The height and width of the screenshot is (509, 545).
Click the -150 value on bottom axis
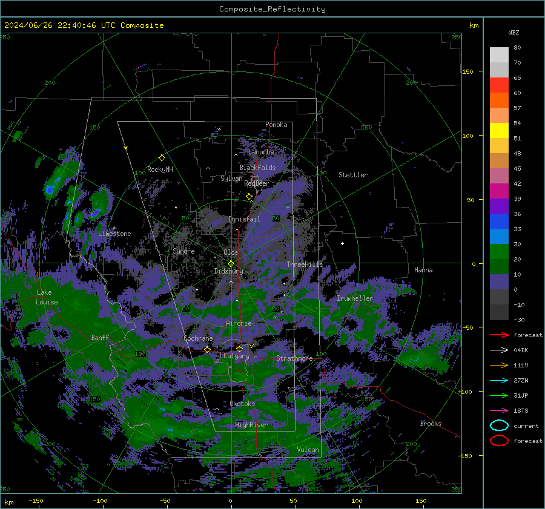[x=36, y=501]
